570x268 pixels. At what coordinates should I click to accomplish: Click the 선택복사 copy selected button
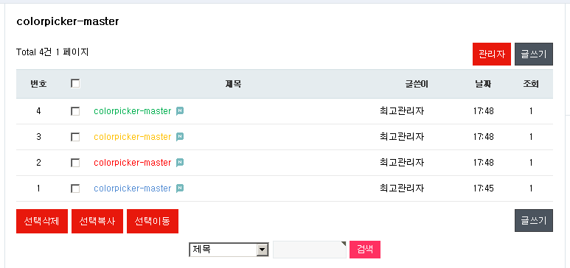point(97,221)
